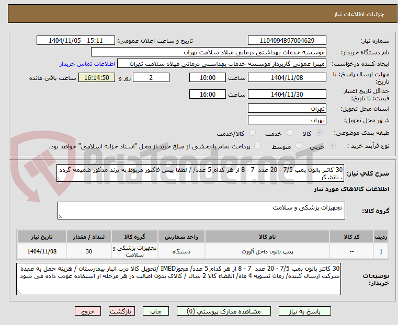398x325 pixels.
Task: Select the کالا radio button
Action: point(320,133)
